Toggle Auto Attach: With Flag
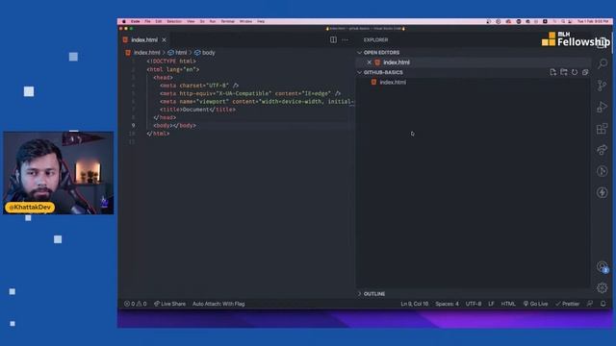 point(218,304)
